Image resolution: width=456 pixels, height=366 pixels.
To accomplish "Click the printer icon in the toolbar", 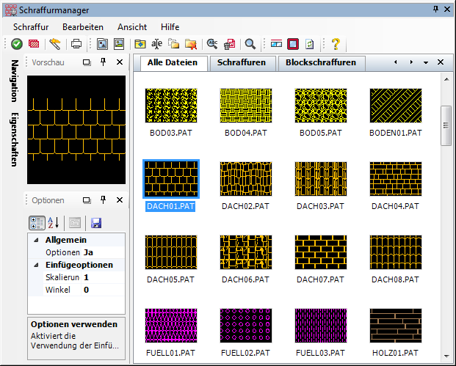I will pyautogui.click(x=76, y=44).
